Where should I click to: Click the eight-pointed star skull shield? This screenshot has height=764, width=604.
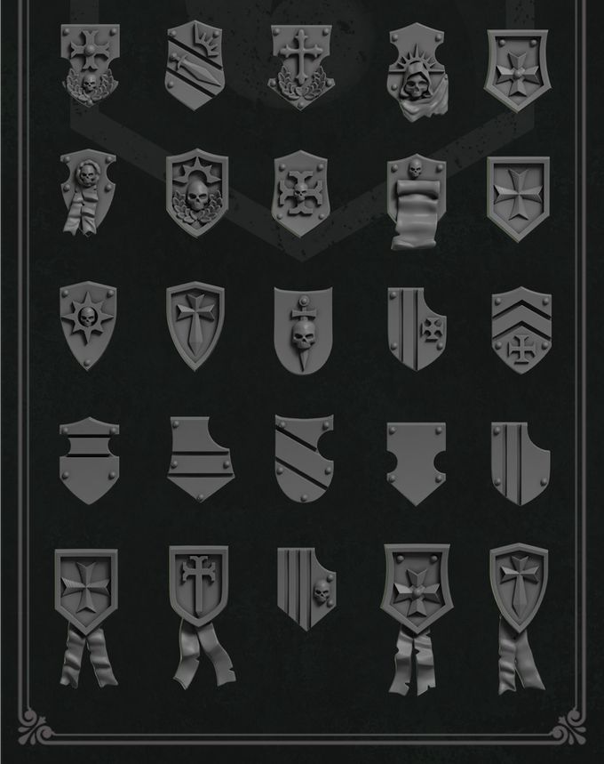pyautogui.click(x=88, y=326)
